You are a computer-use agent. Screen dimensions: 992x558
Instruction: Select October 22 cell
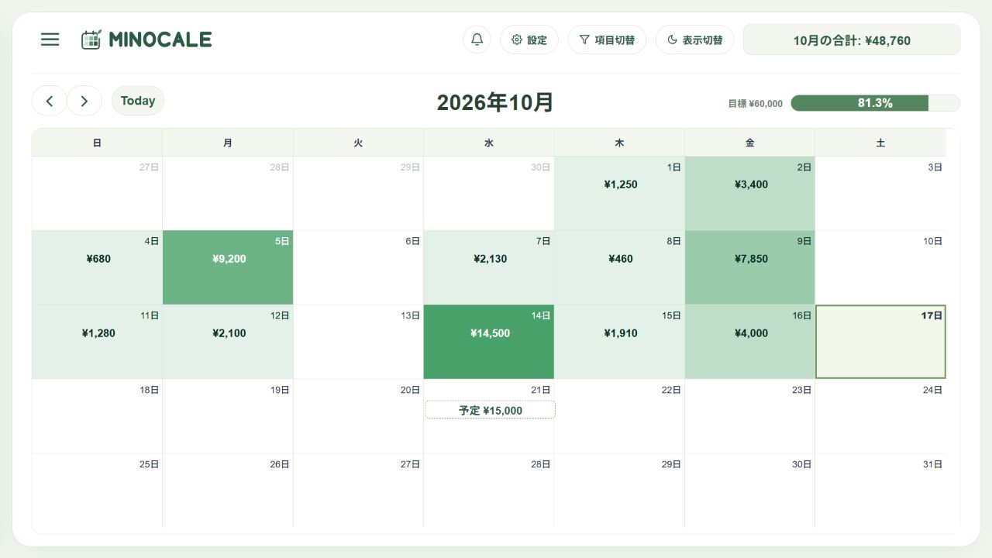click(x=619, y=416)
